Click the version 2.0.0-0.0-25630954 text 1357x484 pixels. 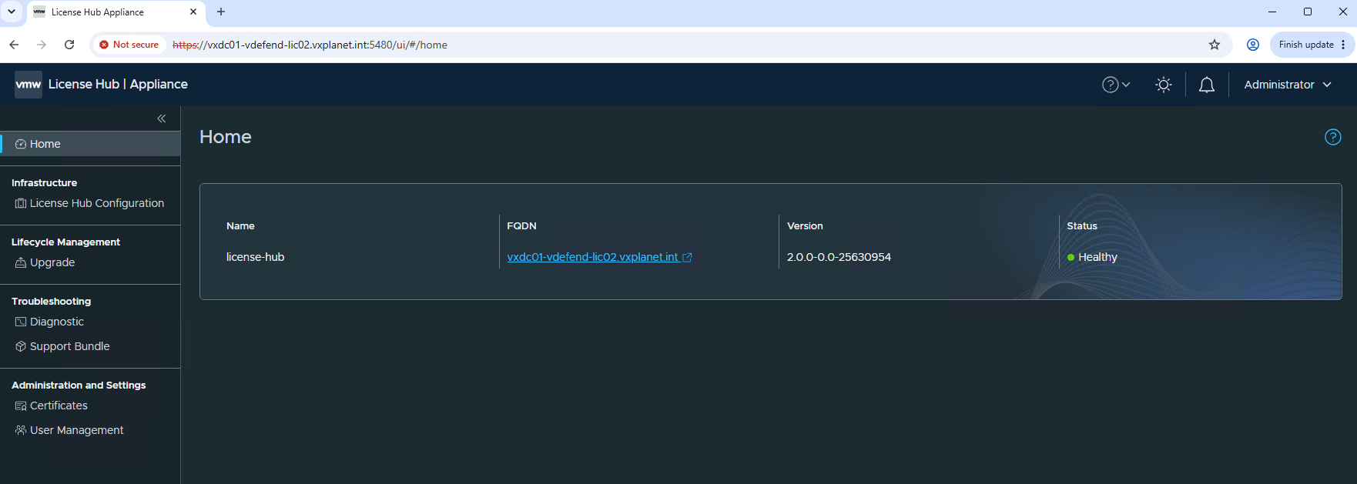[839, 257]
